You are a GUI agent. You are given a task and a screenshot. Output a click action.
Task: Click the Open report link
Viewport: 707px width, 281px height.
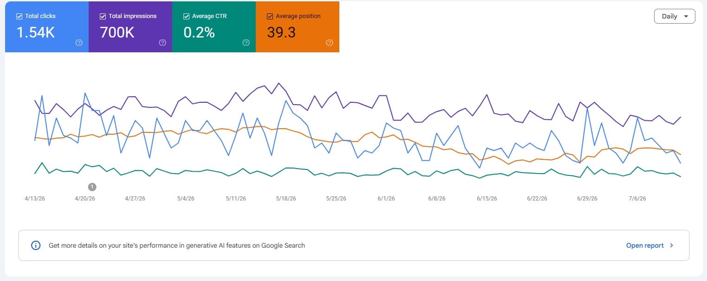click(x=645, y=245)
